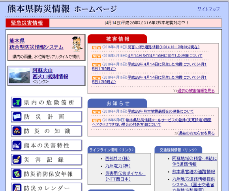Open 平成28年熊本地震義援金の募集について link
Image resolution: width=229 pixels, height=191 pixels.
tap(161, 112)
